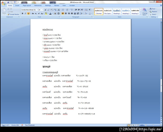This screenshot has height=132, width=163.
Task: Undo the last action
Action: coord(11,2)
